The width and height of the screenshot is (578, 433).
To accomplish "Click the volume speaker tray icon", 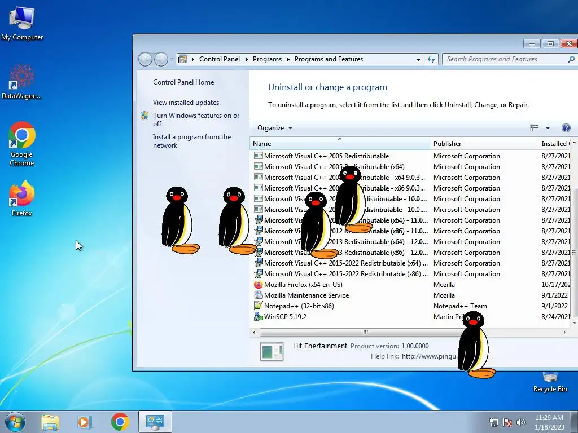I will tap(521, 422).
